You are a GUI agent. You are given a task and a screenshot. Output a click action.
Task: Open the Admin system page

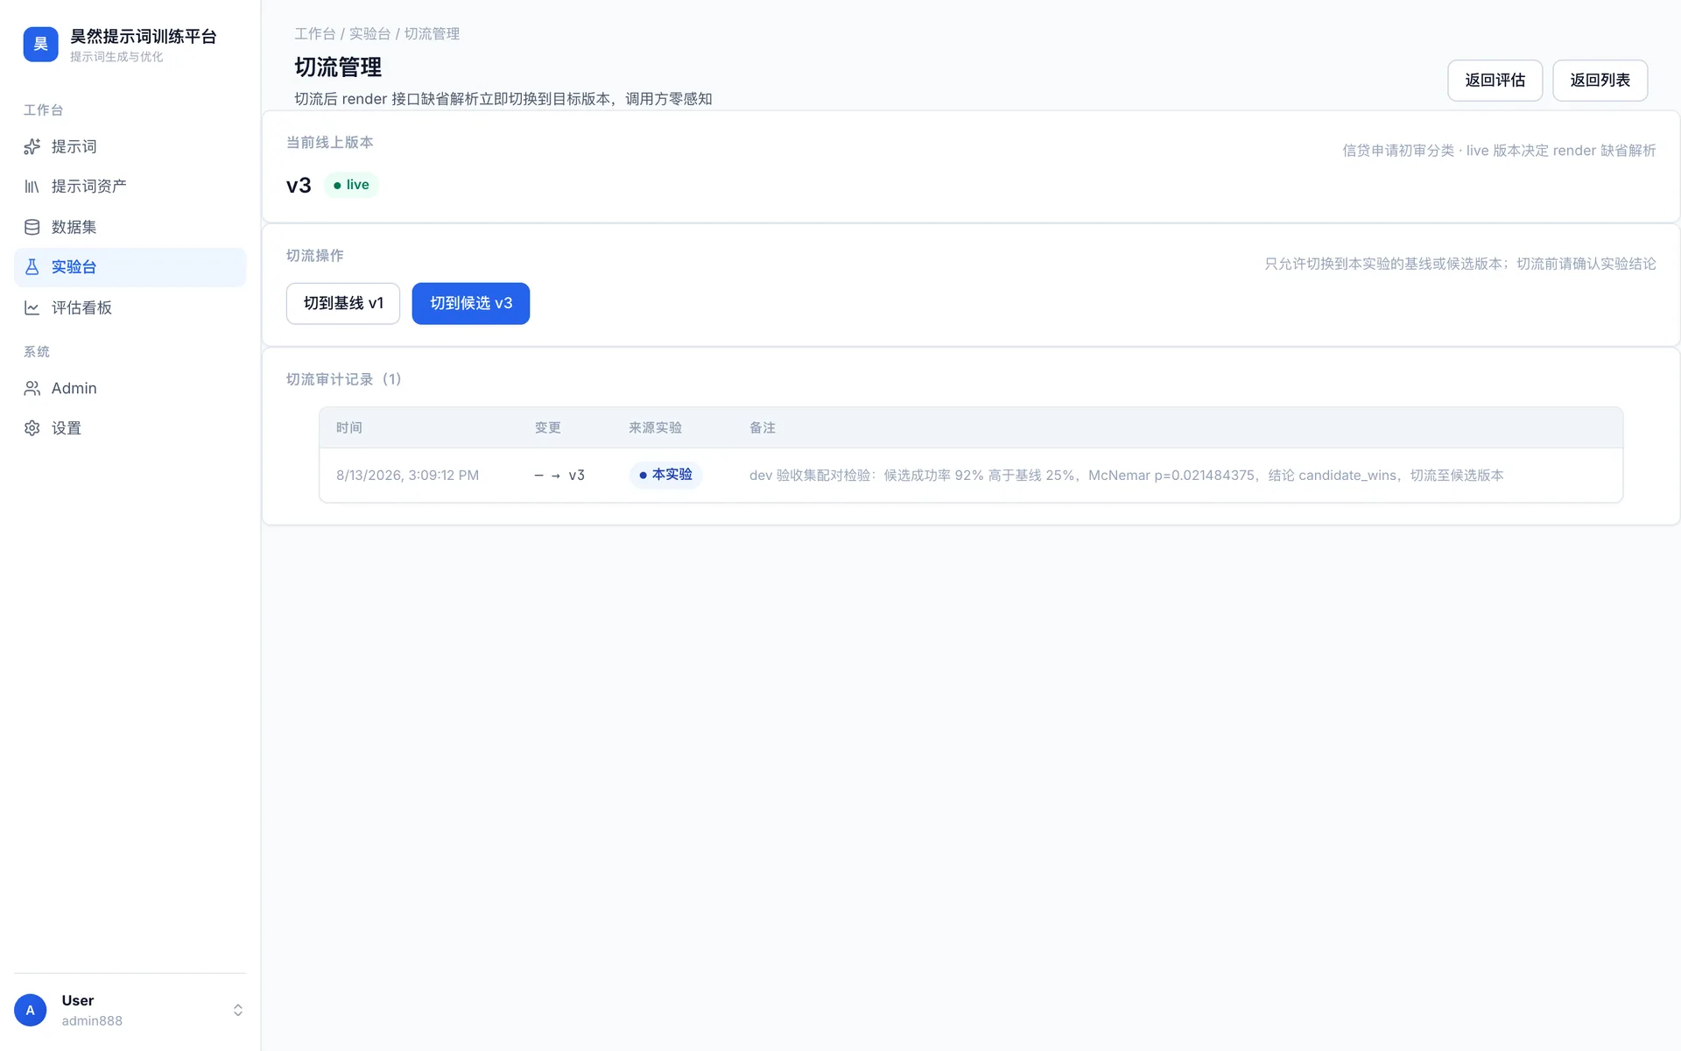[130, 388]
